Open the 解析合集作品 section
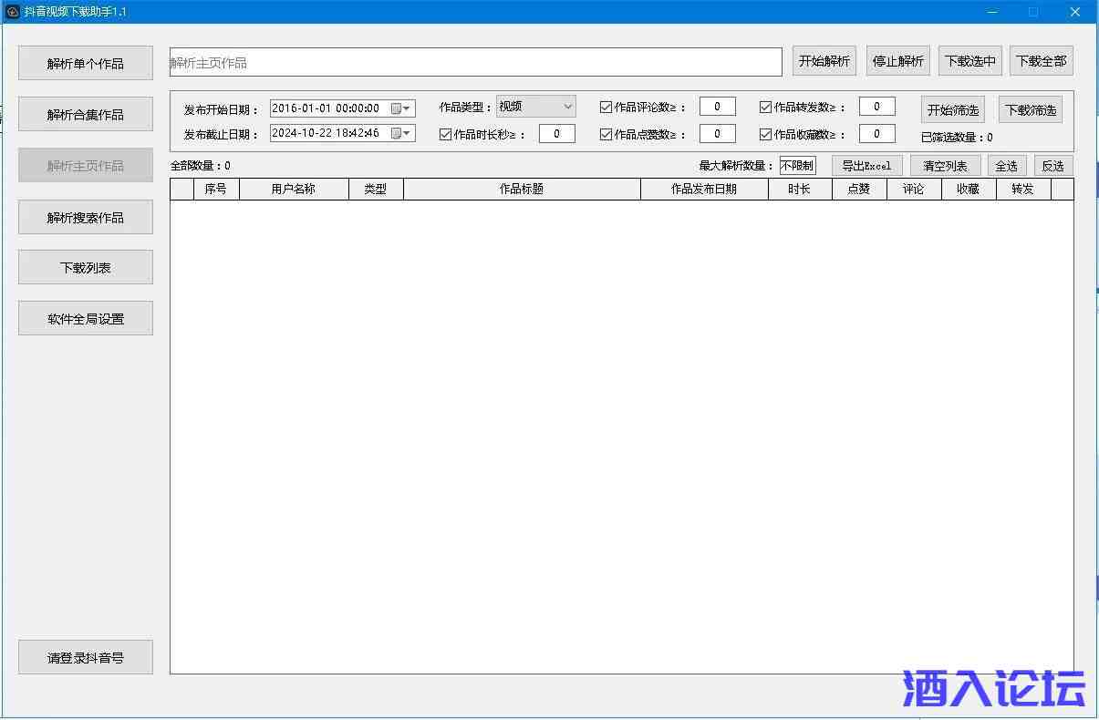Viewport: 1099px width, 720px height. click(86, 115)
